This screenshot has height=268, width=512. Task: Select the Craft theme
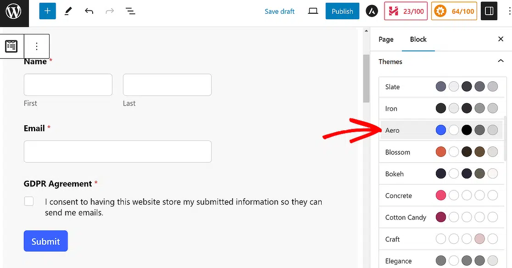[441, 239]
